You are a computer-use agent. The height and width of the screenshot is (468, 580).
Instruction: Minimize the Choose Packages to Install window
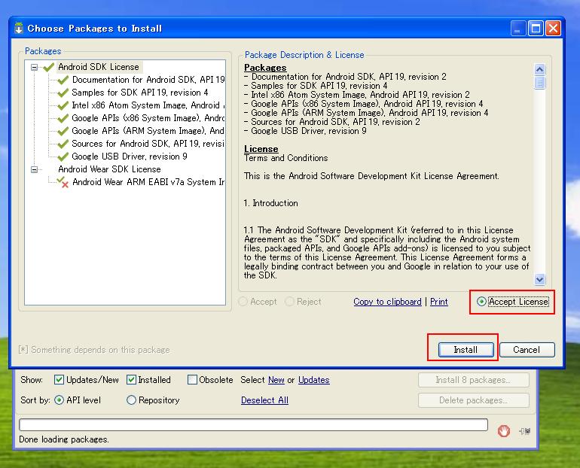(518, 29)
